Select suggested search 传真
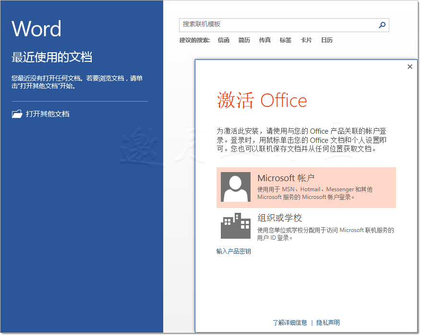Image resolution: width=421 pixels, height=336 pixels. pos(265,40)
